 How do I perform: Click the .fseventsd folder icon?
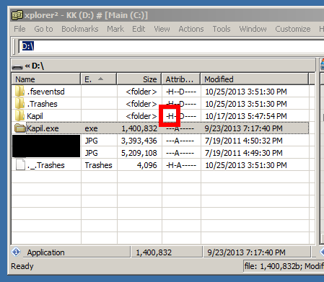click(x=19, y=92)
